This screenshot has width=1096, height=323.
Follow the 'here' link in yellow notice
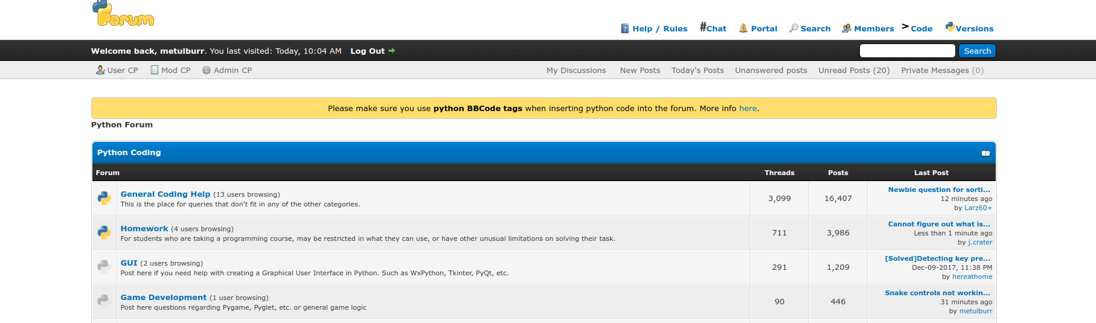click(x=748, y=109)
